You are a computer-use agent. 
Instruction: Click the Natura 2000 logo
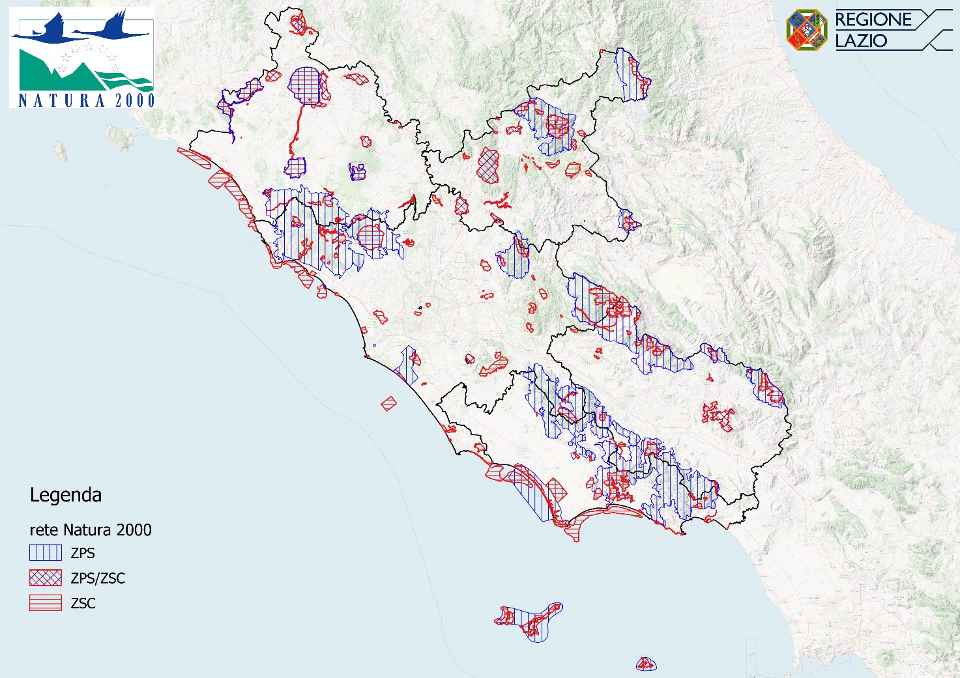[82, 58]
